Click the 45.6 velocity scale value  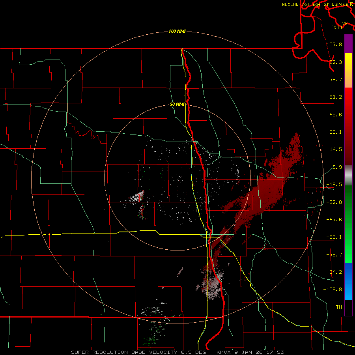pyautogui.click(x=336, y=114)
